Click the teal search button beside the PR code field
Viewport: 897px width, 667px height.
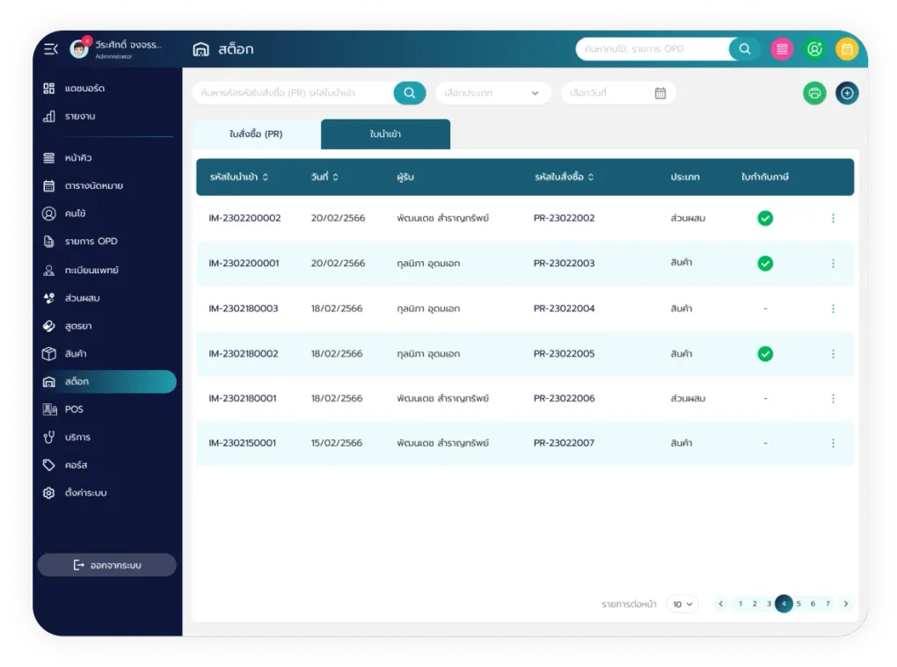pos(410,93)
